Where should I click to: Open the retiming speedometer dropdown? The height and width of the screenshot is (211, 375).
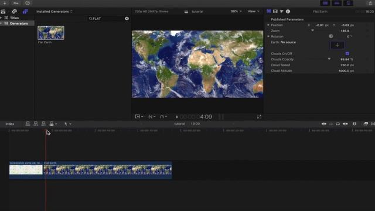163,117
